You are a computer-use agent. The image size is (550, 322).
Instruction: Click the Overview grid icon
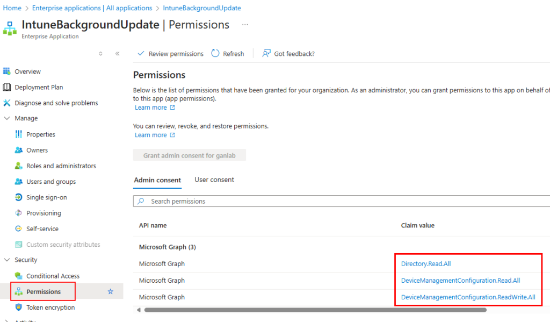7,71
